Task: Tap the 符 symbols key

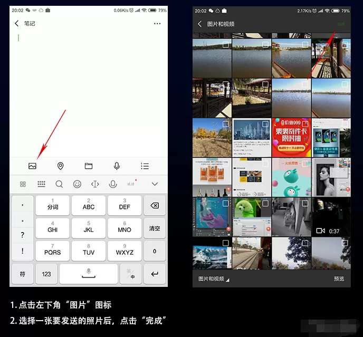Action: click(23, 274)
